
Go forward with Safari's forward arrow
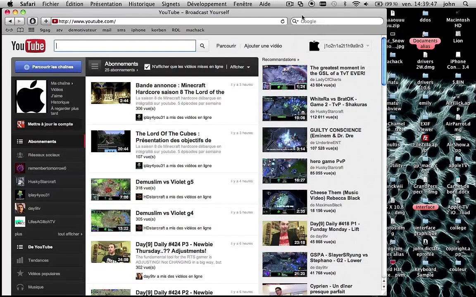[x=19, y=21]
